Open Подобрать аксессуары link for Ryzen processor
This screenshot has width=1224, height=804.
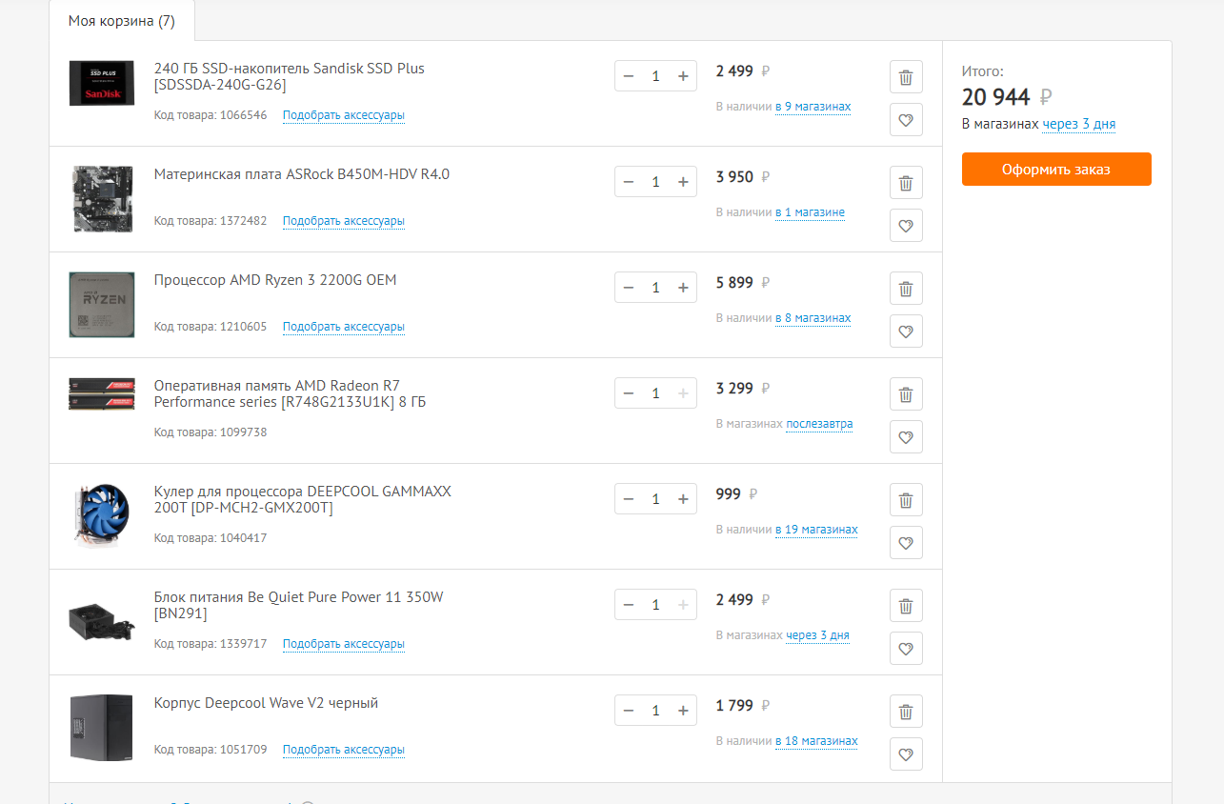tap(344, 327)
